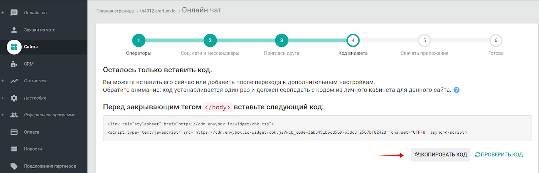Click the CRM puzzle piece icon
The height and width of the screenshot is (173, 539).
click(x=14, y=64)
